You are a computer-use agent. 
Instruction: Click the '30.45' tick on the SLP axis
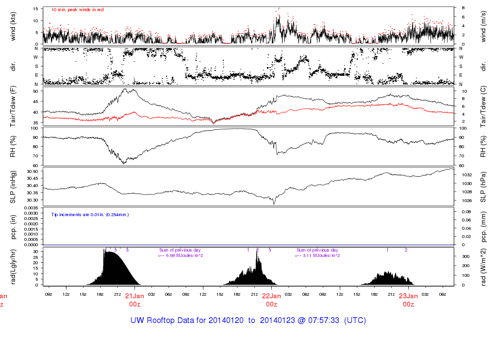tap(33, 179)
